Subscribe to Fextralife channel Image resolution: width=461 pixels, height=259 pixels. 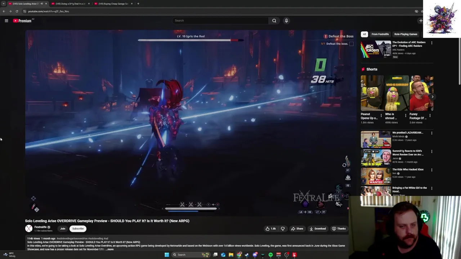click(x=78, y=229)
